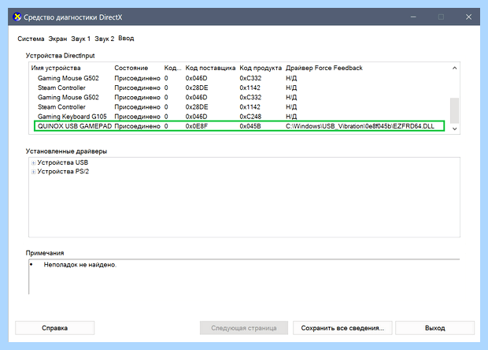Switch to the Экран tab
Viewport: 488px width, 350px height.
(x=57, y=39)
